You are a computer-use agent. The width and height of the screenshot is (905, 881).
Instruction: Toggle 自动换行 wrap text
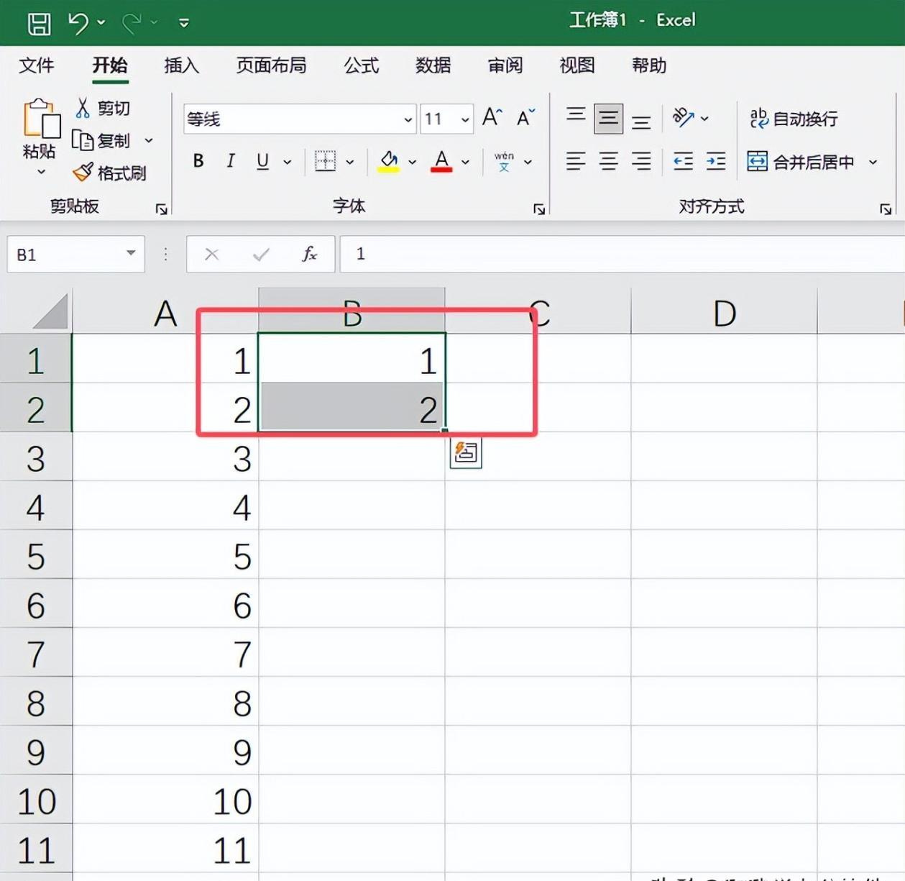794,118
